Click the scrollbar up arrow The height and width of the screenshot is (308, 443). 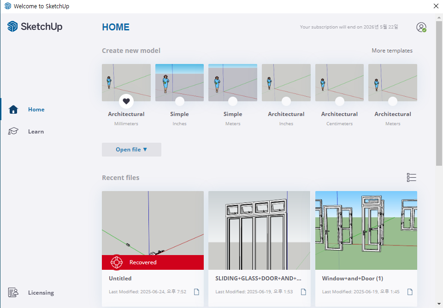point(439,17)
